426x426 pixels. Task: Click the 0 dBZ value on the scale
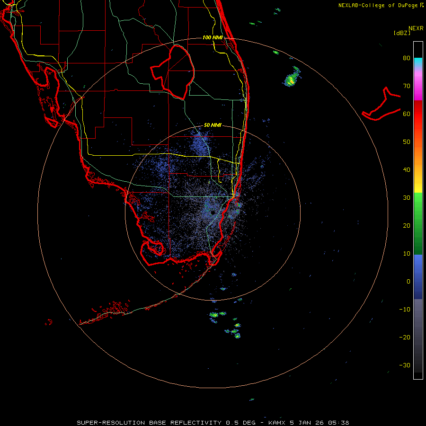click(x=408, y=282)
